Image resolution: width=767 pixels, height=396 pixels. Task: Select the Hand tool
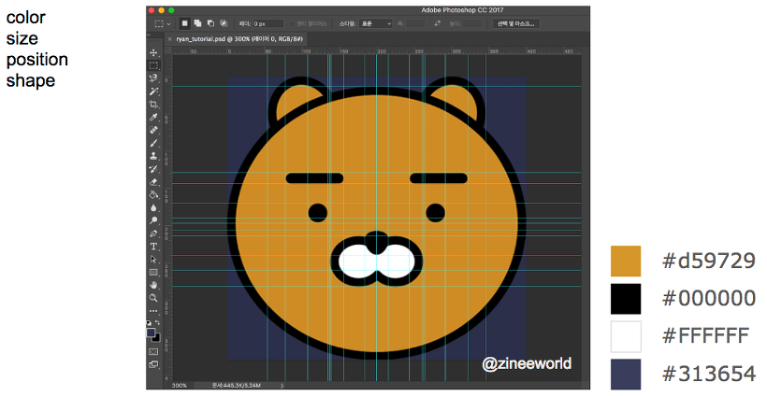153,285
